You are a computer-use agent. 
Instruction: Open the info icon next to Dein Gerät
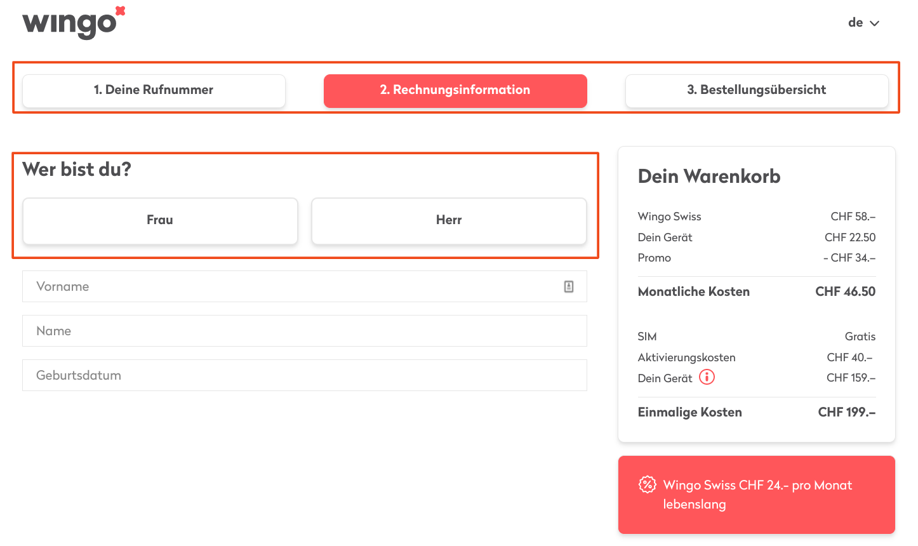707,377
